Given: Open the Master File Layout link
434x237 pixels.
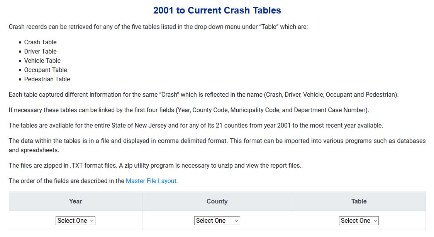Looking at the screenshot, I should coord(151,181).
